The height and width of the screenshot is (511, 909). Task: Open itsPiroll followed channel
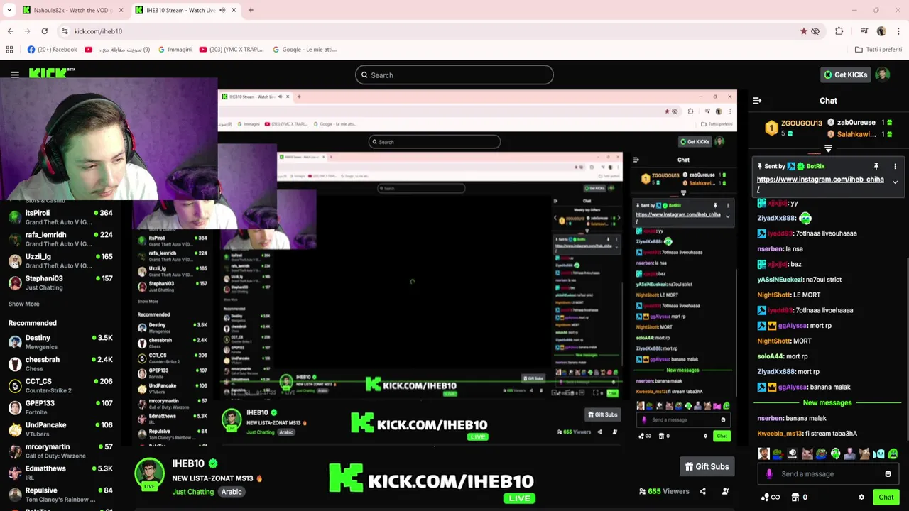(x=61, y=217)
